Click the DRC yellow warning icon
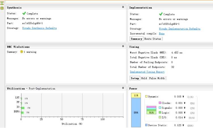Viewport: 213px width, 128px height. tap(22, 52)
